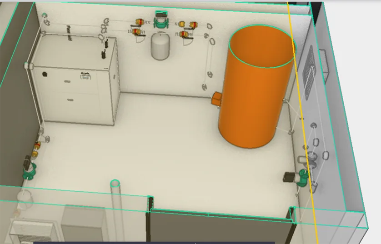Click the 'Free slot' label on back wall
381x244 pixels.
click(69, 33)
